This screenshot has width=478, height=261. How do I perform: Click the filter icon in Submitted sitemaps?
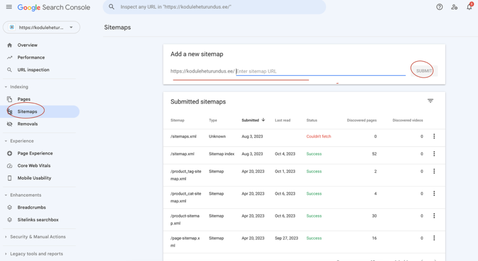(430, 101)
